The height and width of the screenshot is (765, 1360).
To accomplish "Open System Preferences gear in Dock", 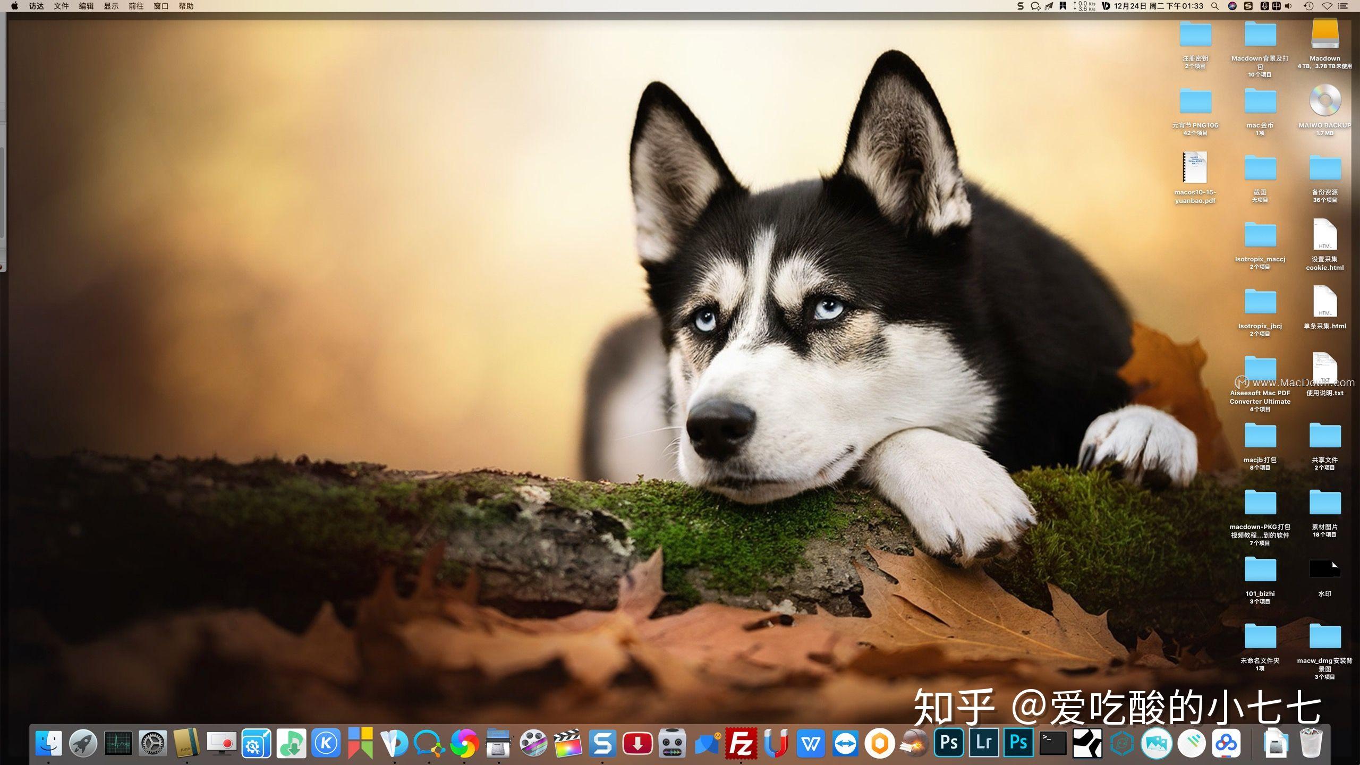I will [152, 743].
